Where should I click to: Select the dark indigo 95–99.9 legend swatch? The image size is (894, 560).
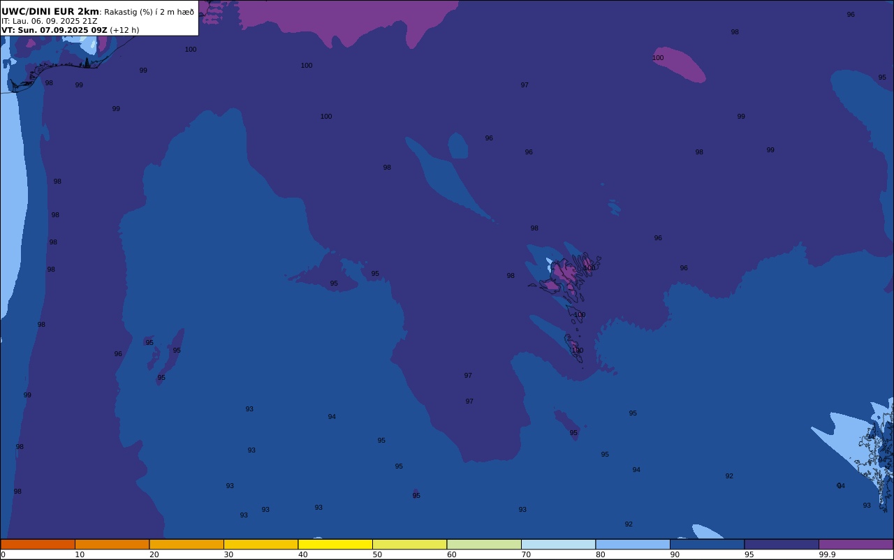coord(782,544)
